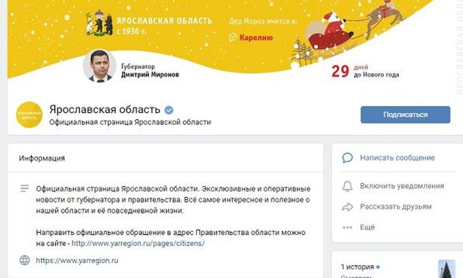Choose Рассказать друзьям
This screenshot has height=278, width=463.
[x=396, y=207]
